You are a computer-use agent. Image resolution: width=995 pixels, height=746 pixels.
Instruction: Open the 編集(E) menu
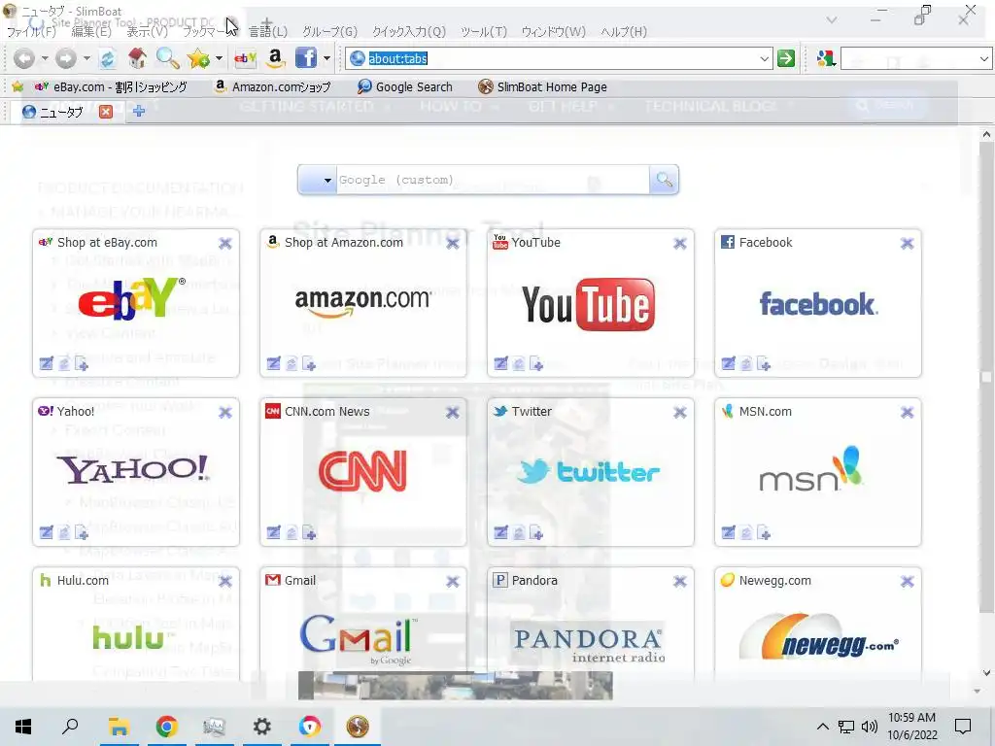(91, 32)
